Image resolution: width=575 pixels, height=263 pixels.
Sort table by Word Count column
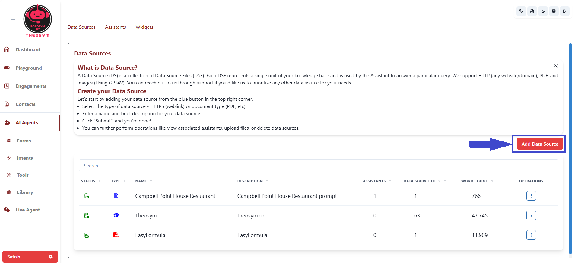[x=477, y=181]
